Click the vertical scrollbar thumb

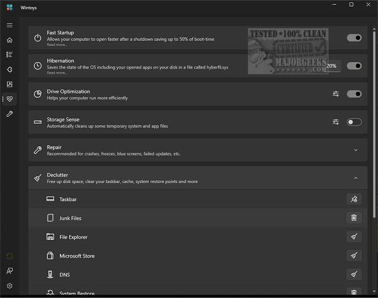[x=374, y=125]
